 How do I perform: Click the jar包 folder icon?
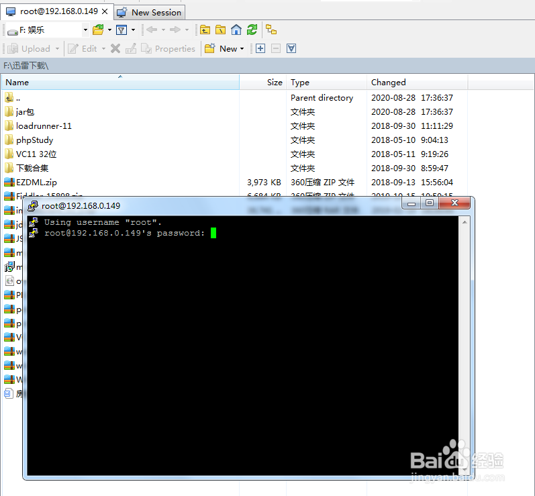[x=9, y=112]
